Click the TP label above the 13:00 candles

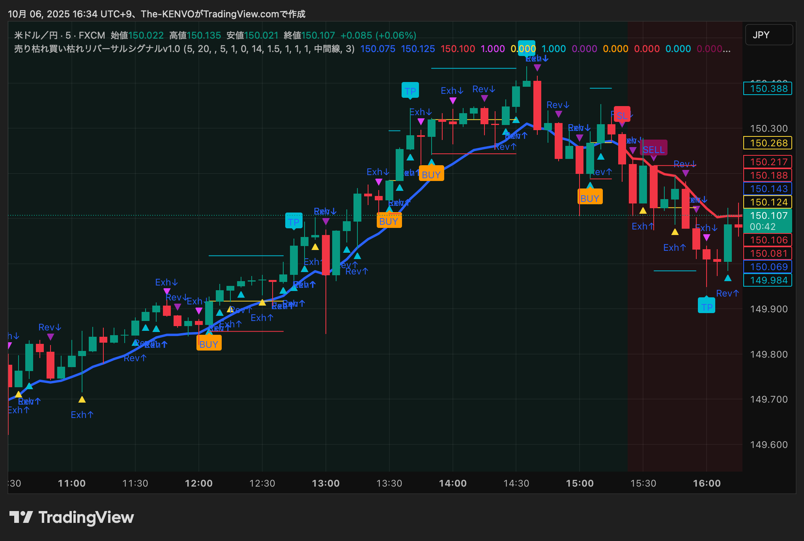294,222
